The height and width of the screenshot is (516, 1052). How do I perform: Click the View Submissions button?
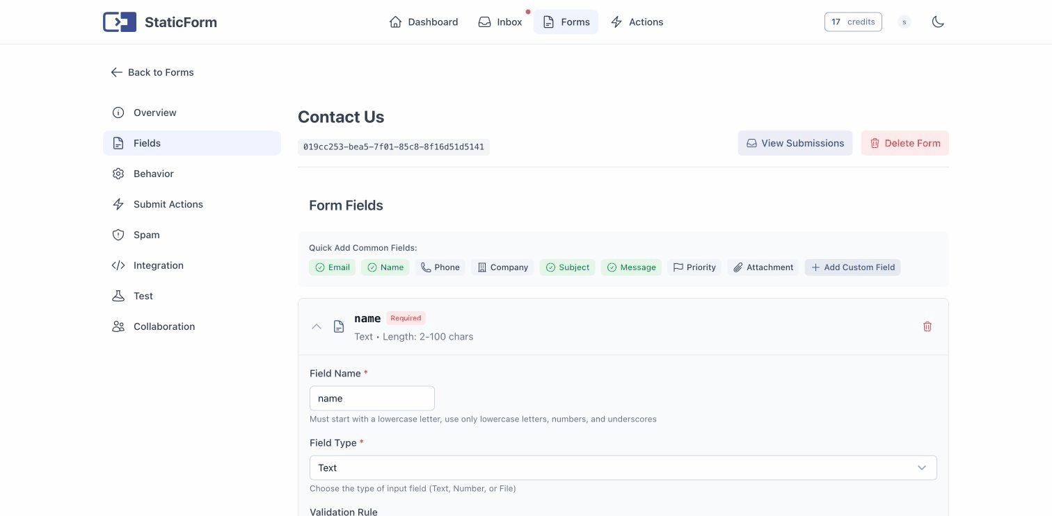(x=795, y=143)
